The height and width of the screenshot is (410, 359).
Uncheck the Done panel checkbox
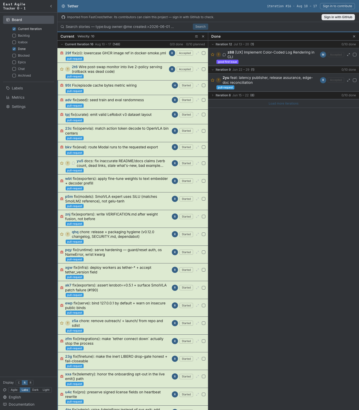tap(14, 49)
